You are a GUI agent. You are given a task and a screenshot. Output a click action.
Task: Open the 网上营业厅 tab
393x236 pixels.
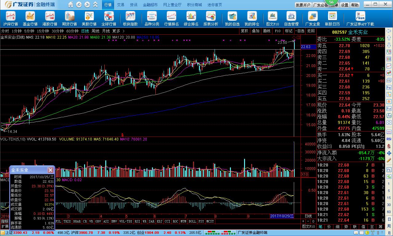[x=172, y=5]
